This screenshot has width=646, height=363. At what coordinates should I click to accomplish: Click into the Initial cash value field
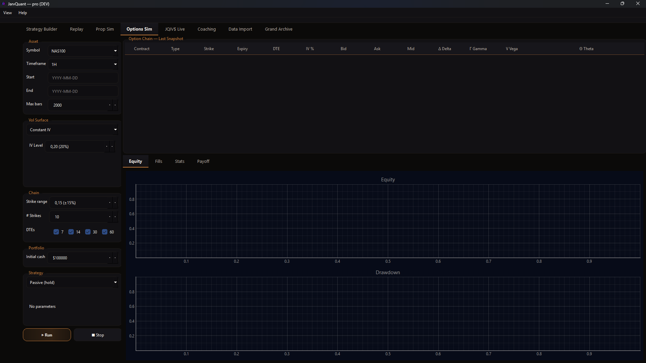click(78, 258)
